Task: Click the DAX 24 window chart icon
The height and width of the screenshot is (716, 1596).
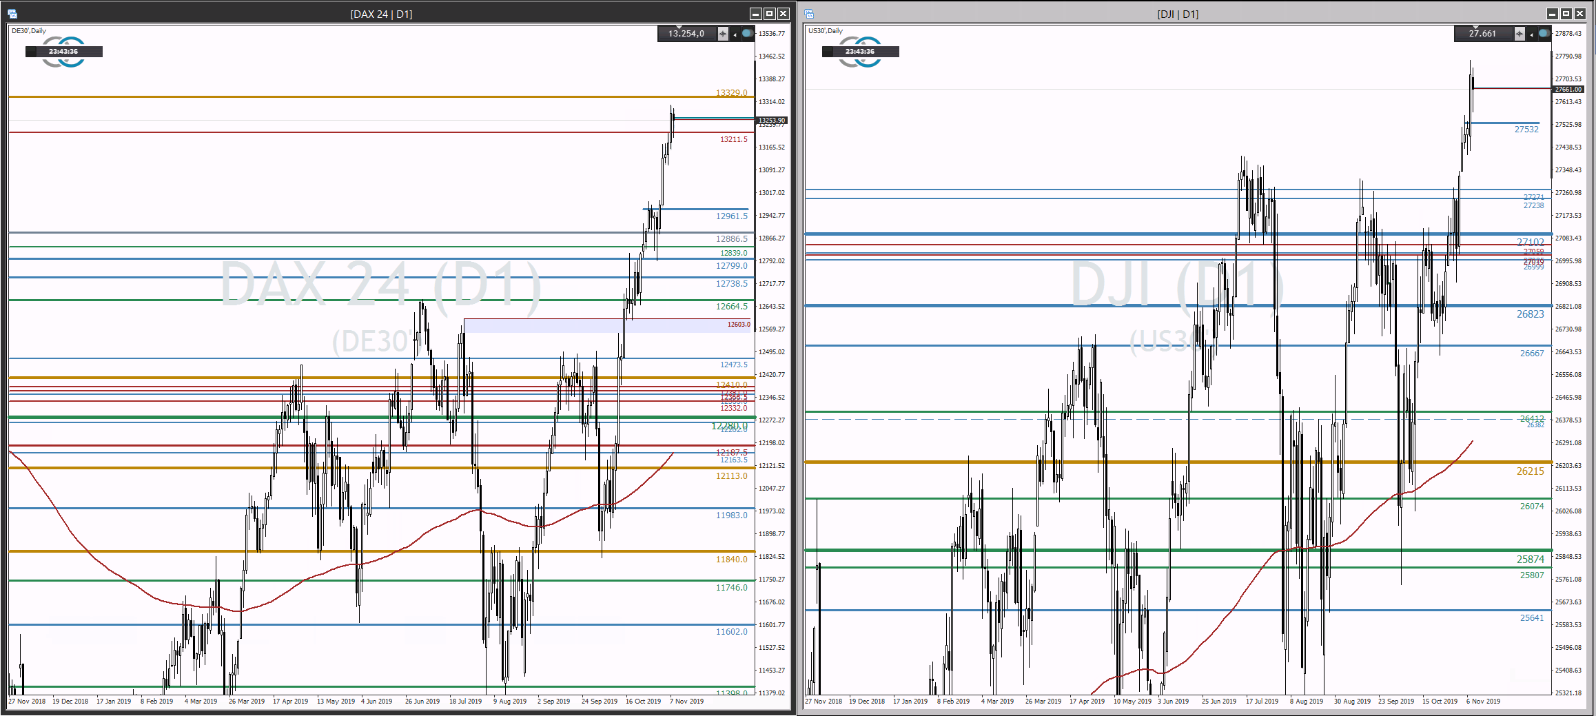Action: pos(12,14)
